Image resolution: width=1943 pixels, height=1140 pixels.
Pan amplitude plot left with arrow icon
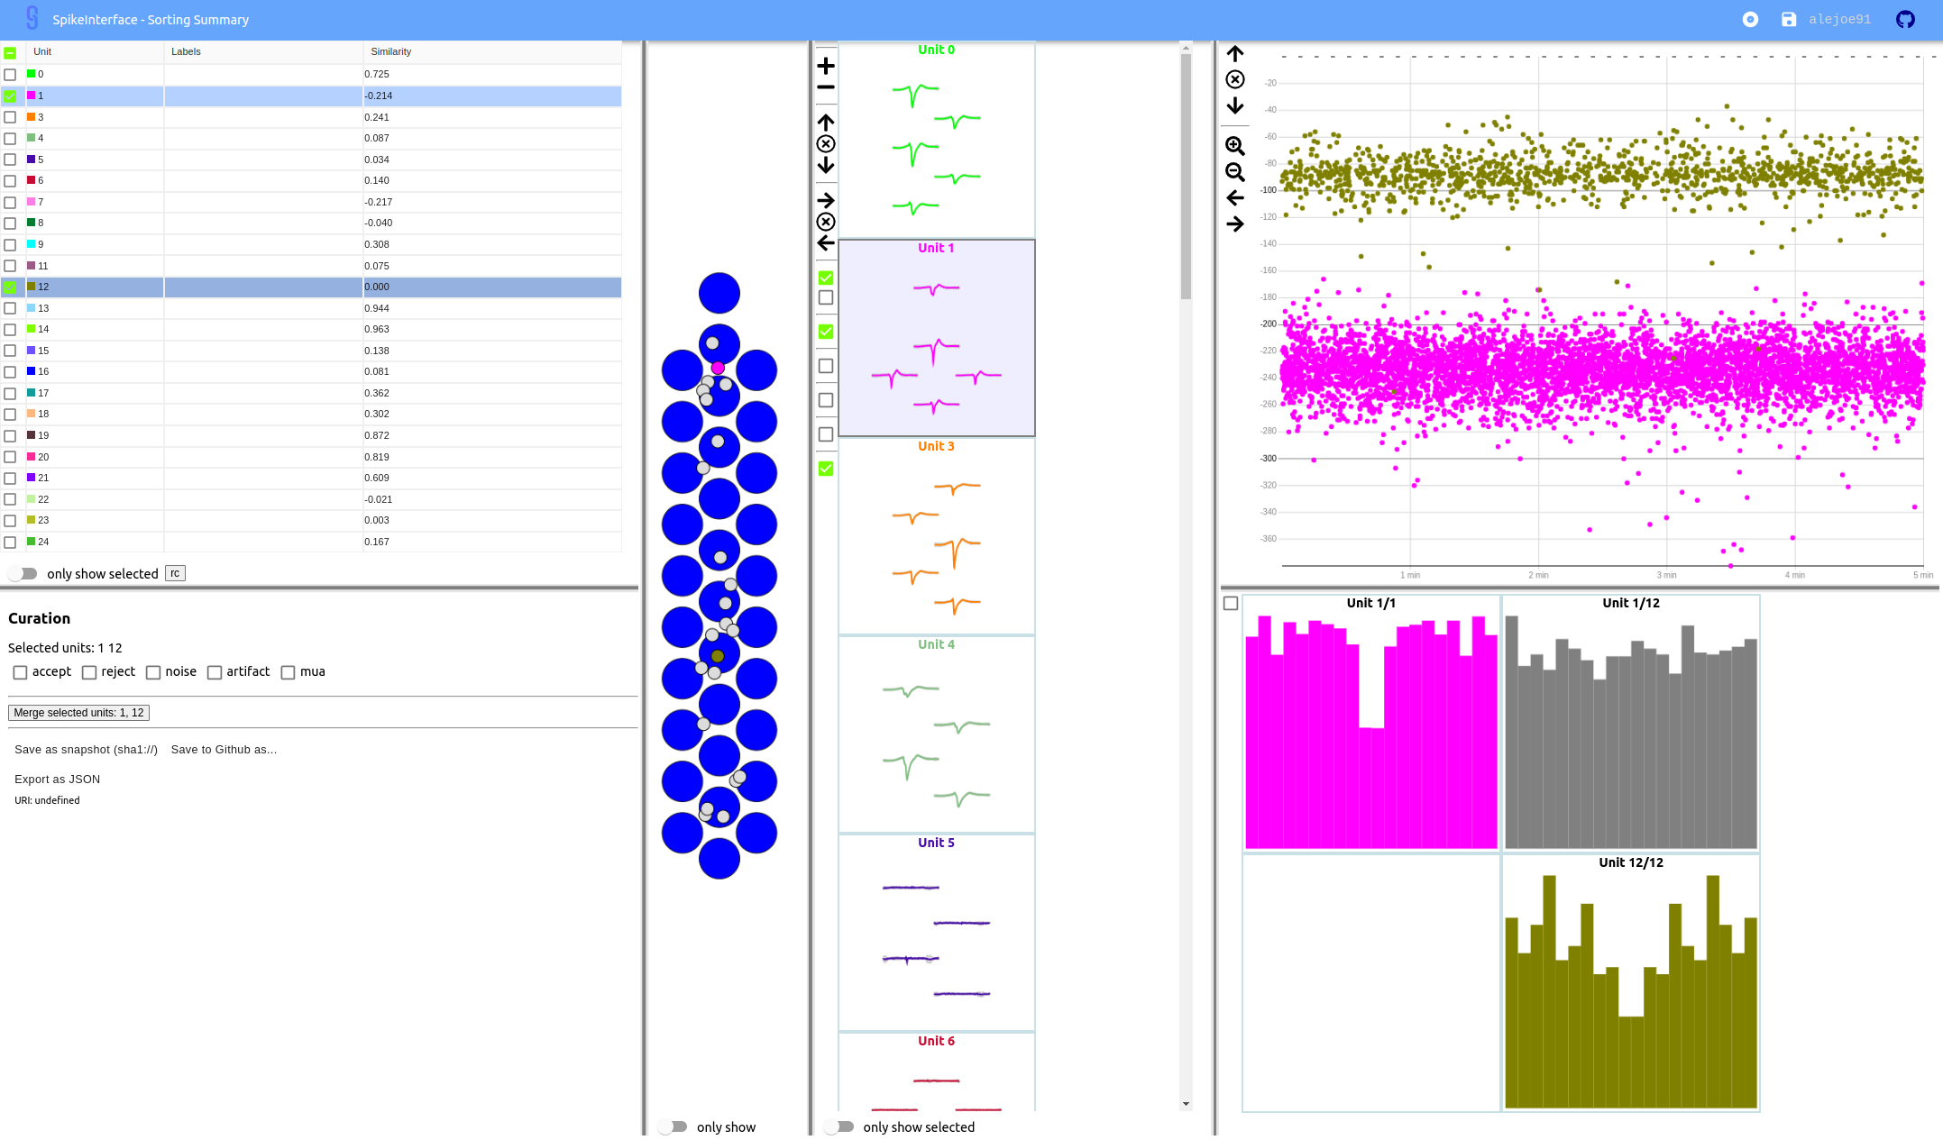[x=1234, y=198]
